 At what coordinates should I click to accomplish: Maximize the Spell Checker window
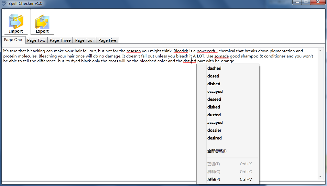tap(306, 2)
